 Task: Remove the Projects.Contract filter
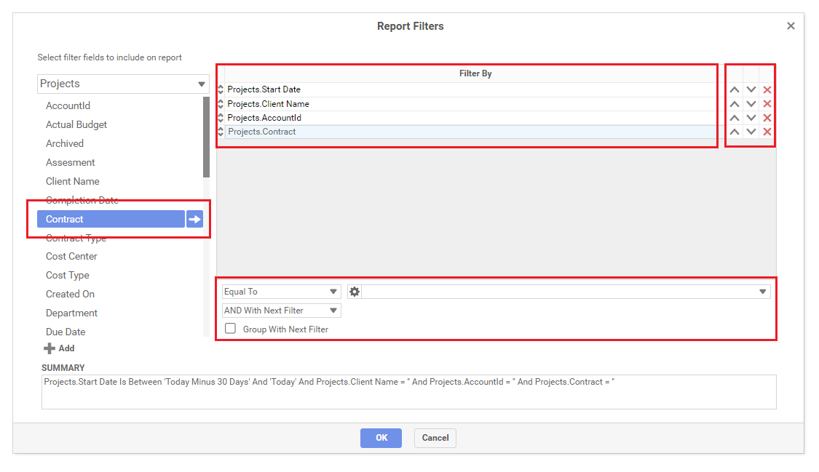tap(767, 132)
